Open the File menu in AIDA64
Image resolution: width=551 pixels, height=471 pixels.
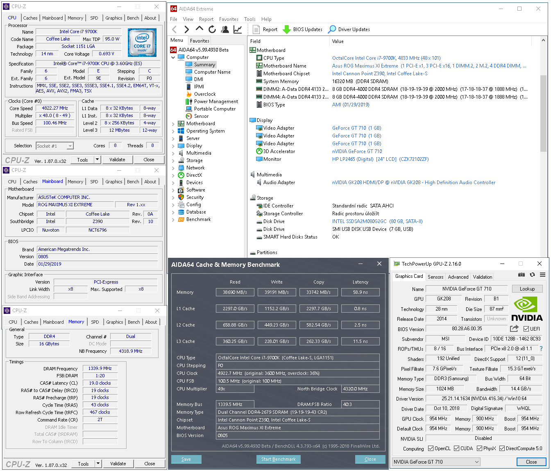tap(174, 19)
